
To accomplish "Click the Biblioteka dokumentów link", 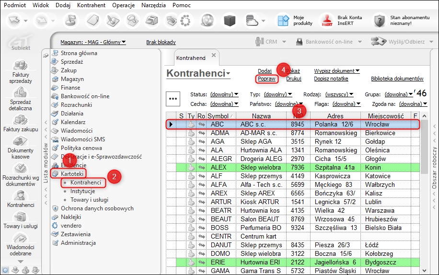I will point(397,79).
